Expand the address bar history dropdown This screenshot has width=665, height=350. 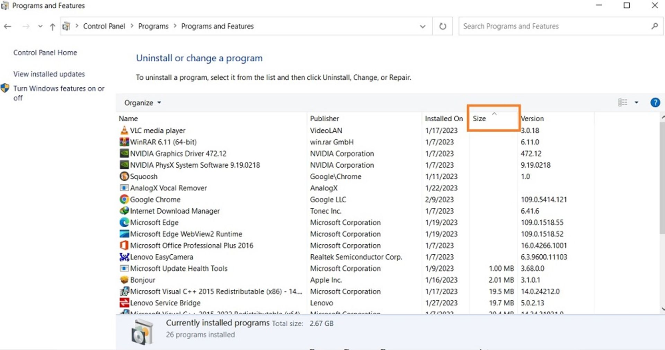422,27
